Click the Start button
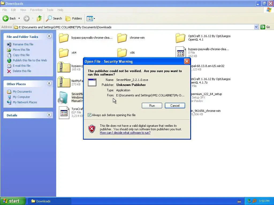Viewport: 274px width, 205px height. coord(12,201)
